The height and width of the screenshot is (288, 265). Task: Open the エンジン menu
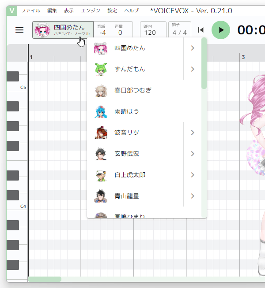91,11
